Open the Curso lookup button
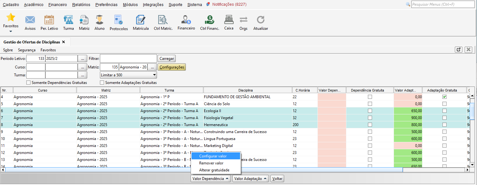 point(82,67)
